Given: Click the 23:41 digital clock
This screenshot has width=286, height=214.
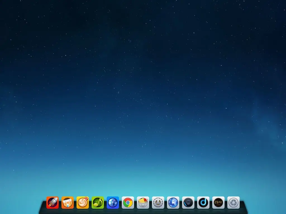Looking at the screenshot, I should coord(218,202).
